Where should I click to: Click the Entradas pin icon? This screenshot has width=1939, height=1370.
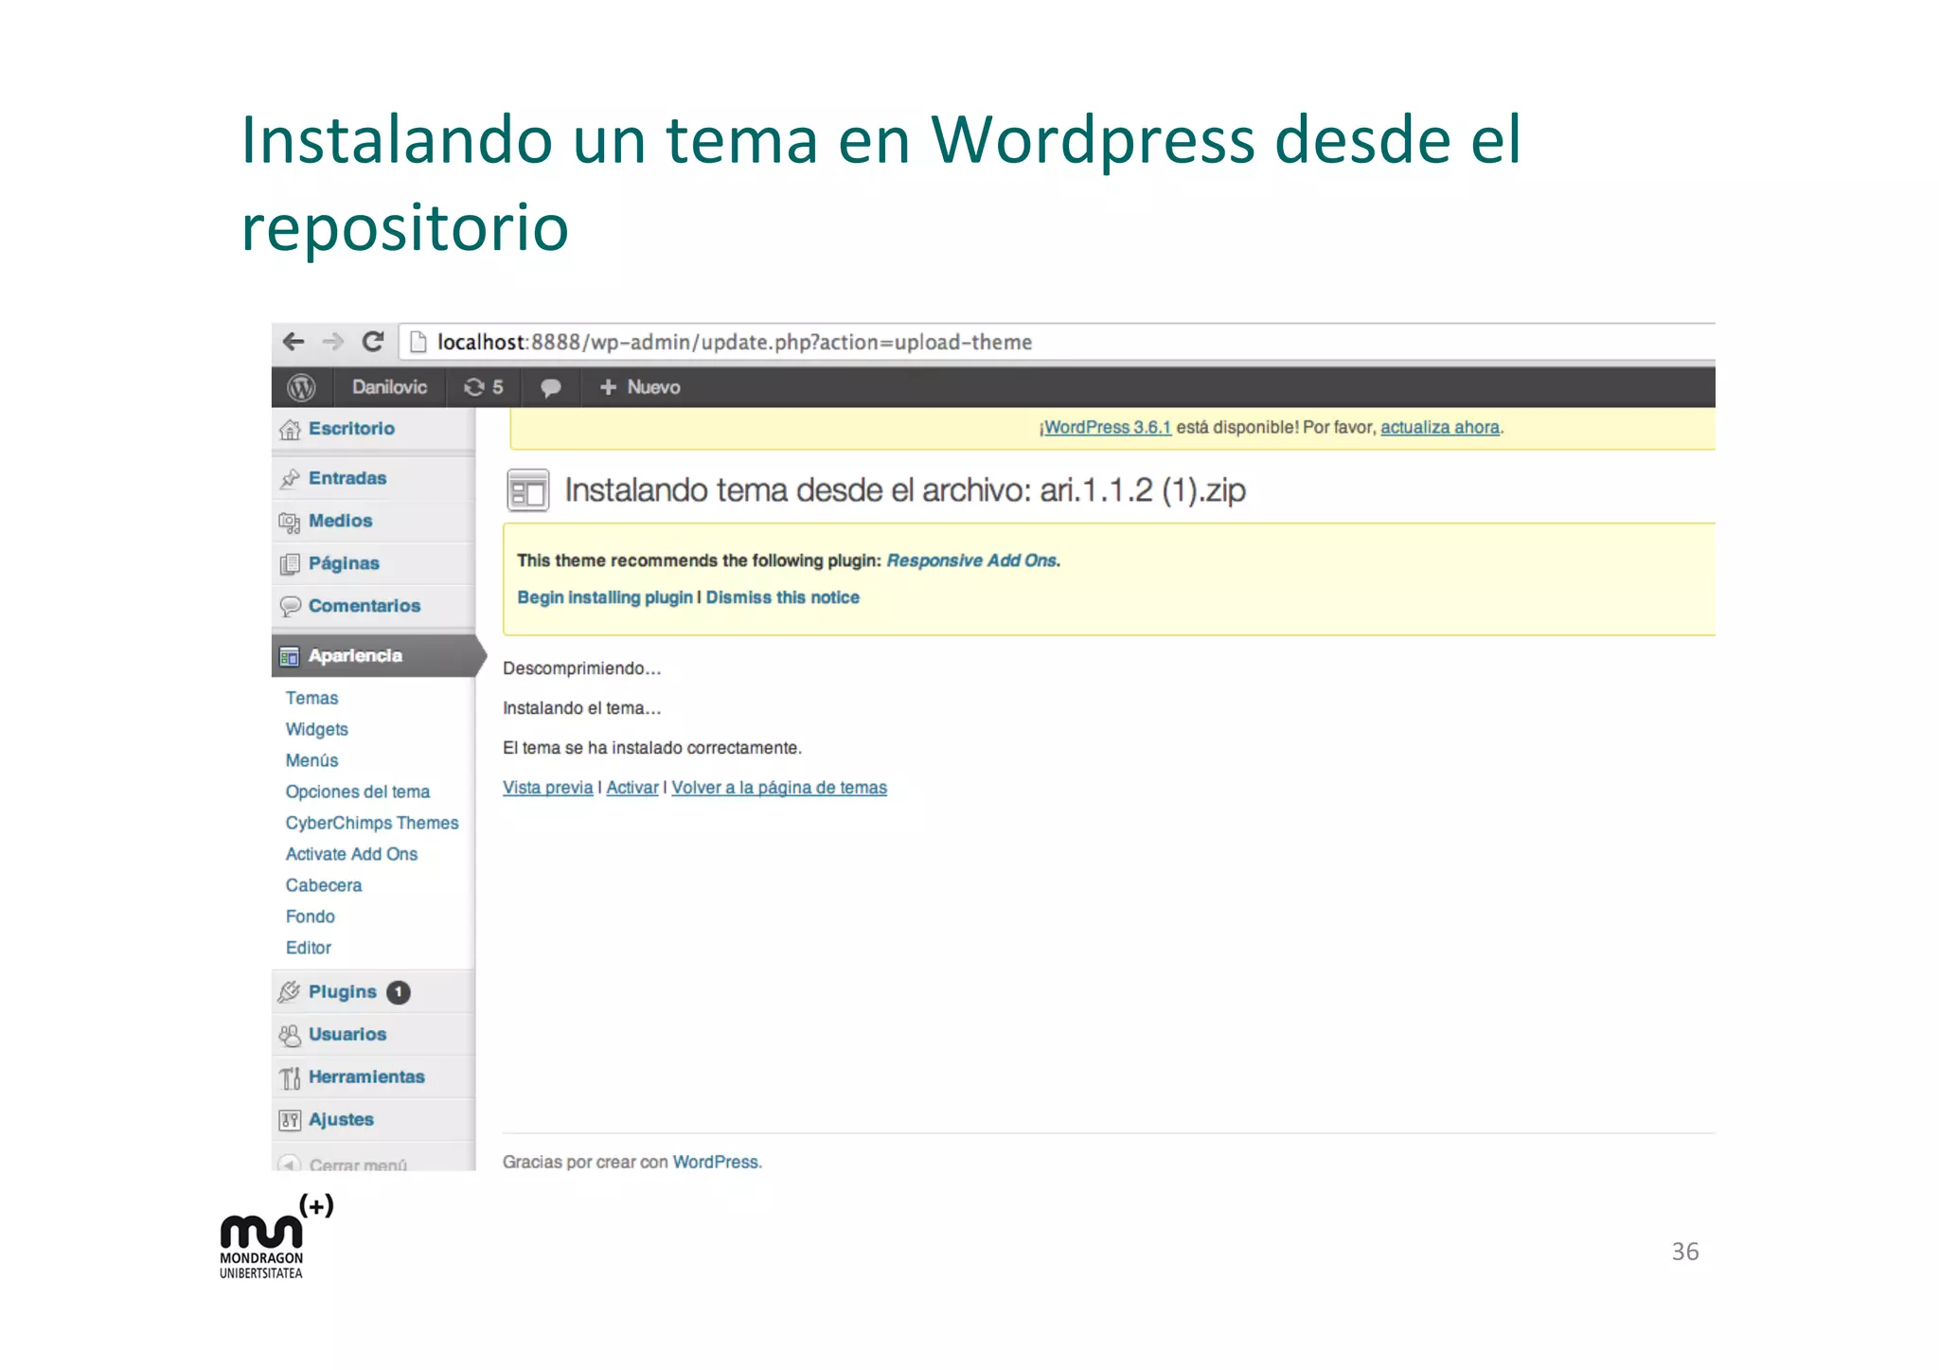290,479
